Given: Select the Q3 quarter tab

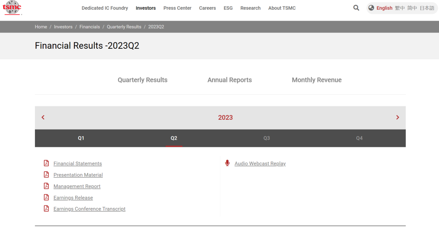Looking at the screenshot, I should tap(267, 138).
